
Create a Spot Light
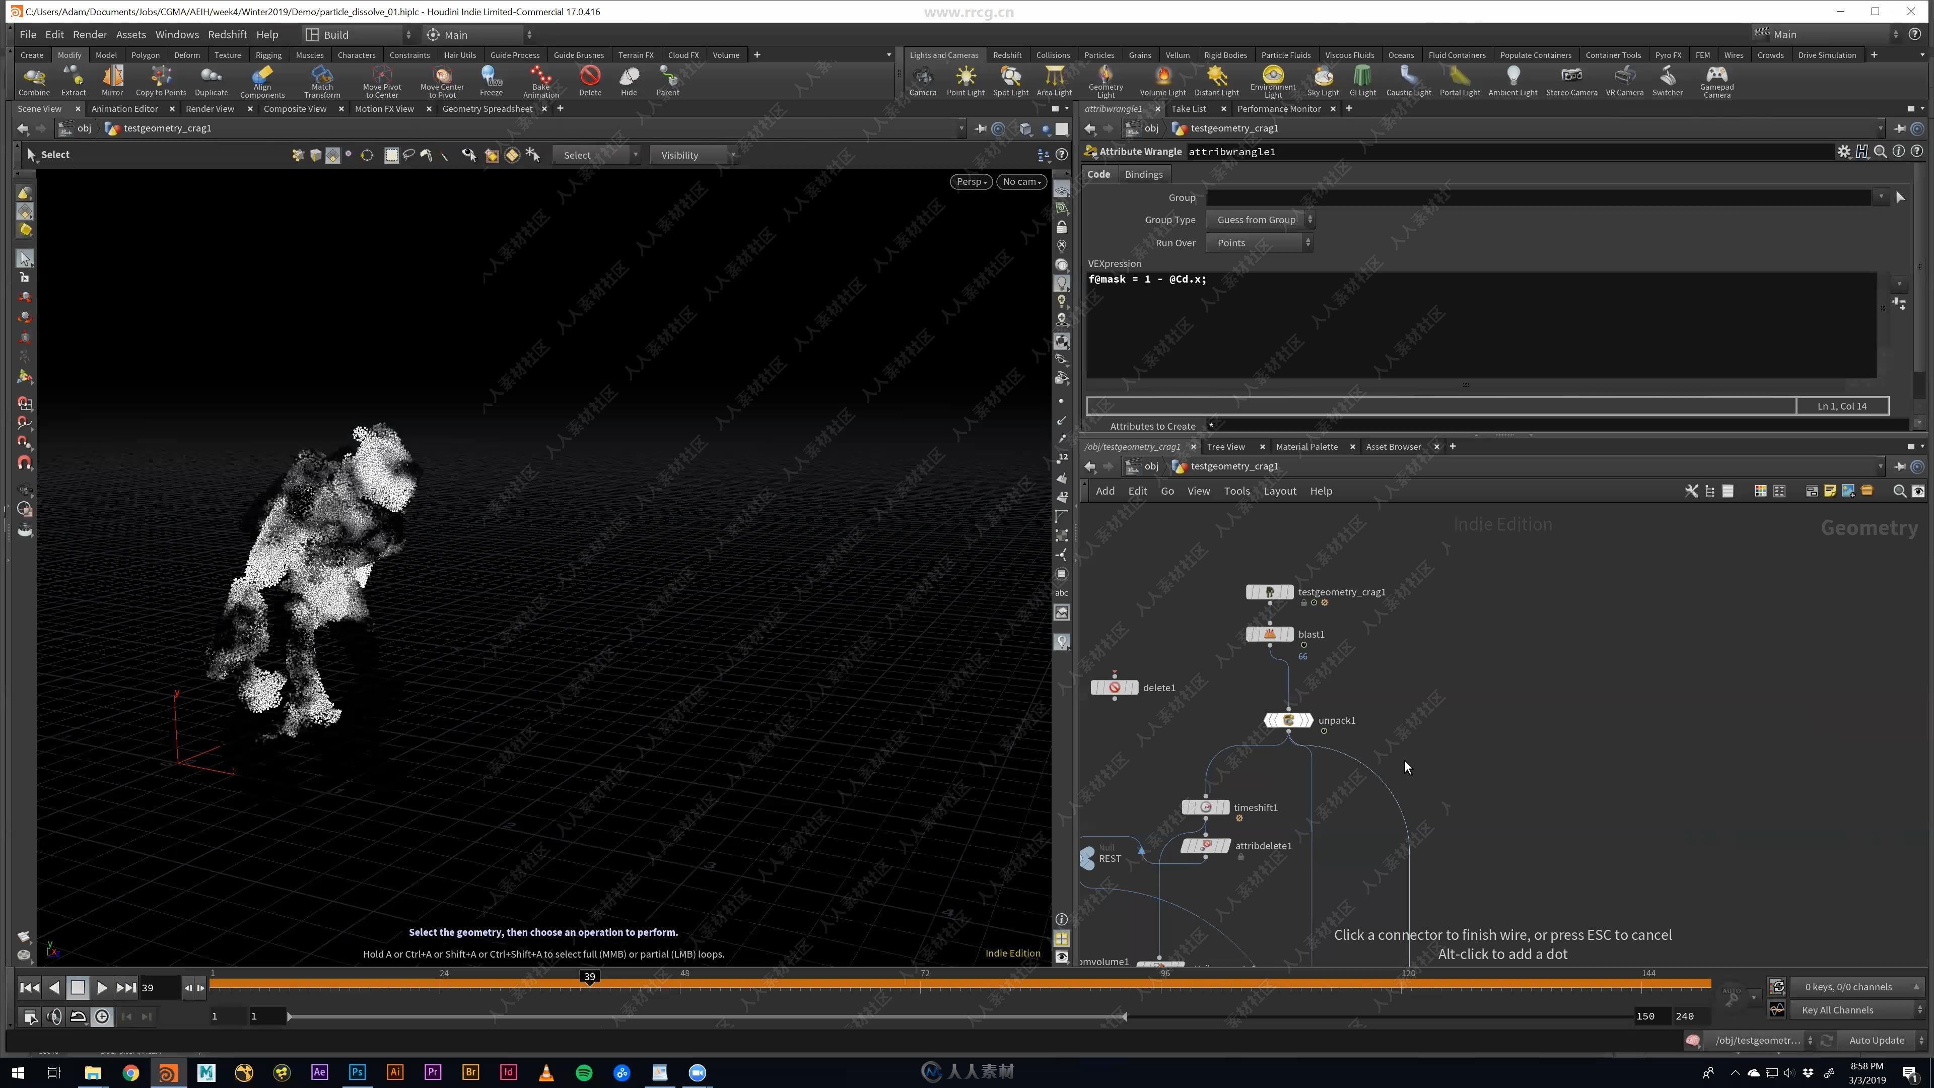(x=1010, y=81)
